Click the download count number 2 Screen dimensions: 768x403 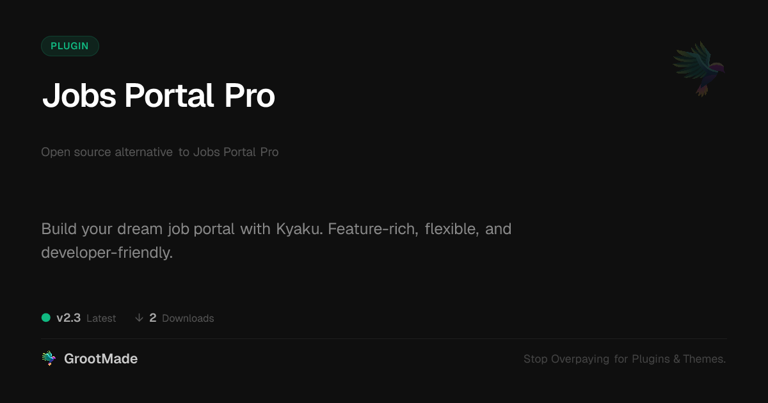pyautogui.click(x=153, y=318)
